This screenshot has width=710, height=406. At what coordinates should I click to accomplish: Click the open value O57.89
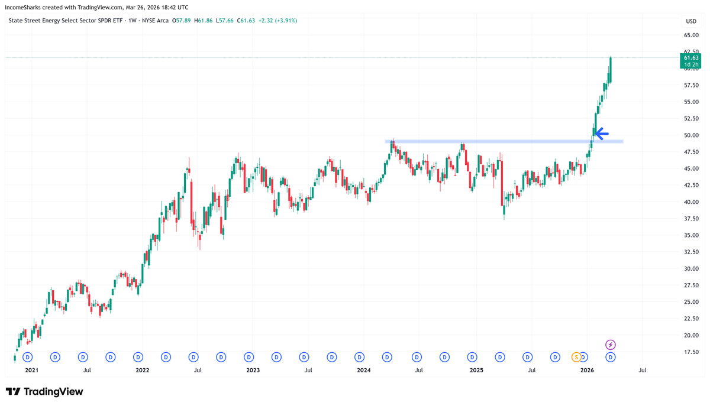(182, 21)
